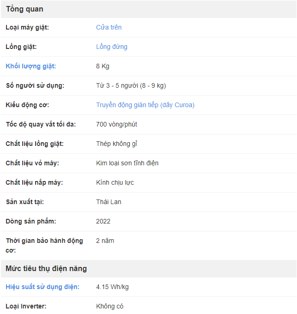The height and width of the screenshot is (314, 297).
Task: Click the "Loại máy giặt:" row label
Action: 27,27
